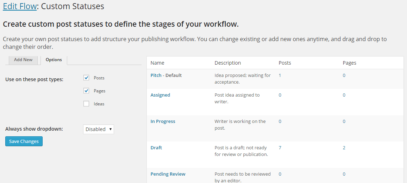
Task: Enable the Ideas post type checkbox
Action: 86,104
